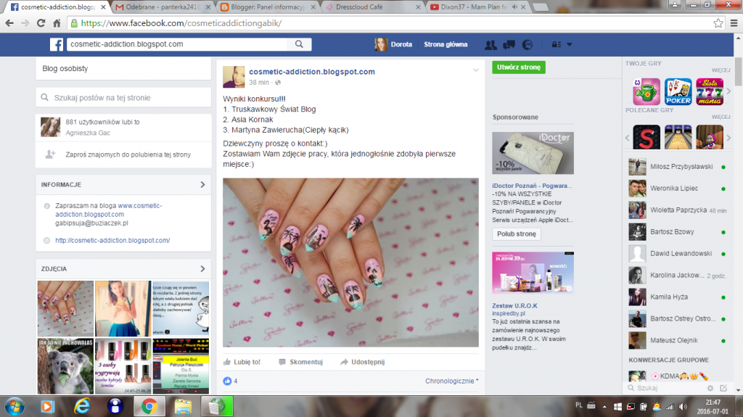Screen dimensions: 743x417
Task: Bookmark page with the star icon
Action: [717, 23]
